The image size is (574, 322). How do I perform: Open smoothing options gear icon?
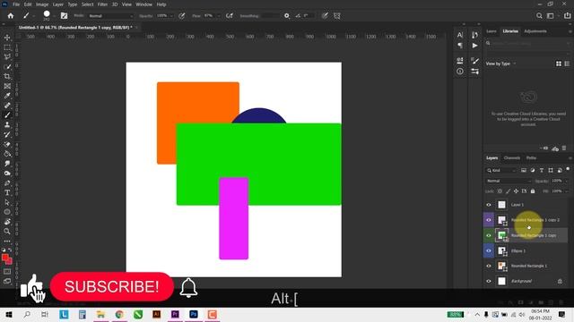pyautogui.click(x=287, y=16)
